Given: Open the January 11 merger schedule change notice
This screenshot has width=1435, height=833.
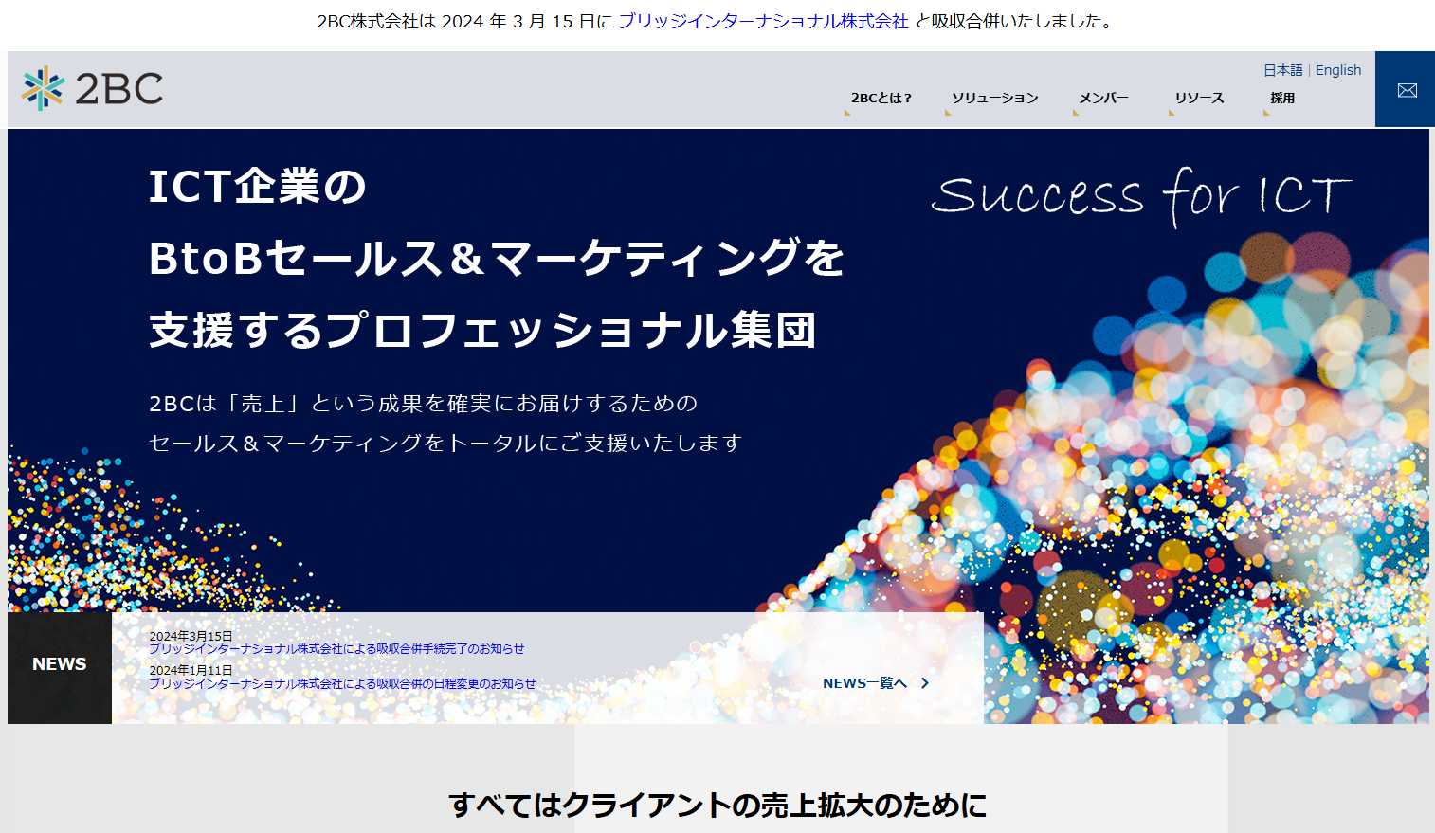Looking at the screenshot, I should pyautogui.click(x=342, y=683).
